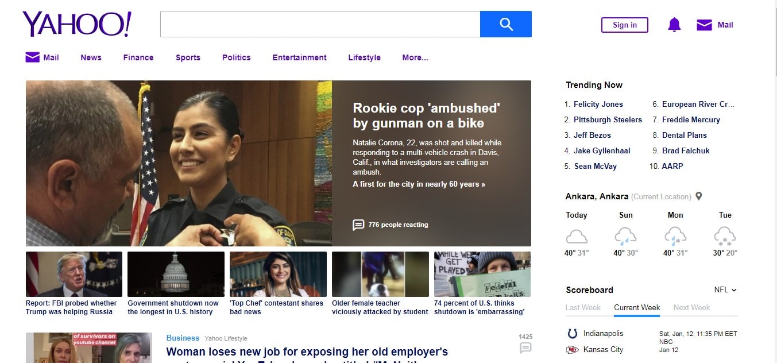Click the Sign in button
Image resolution: width=777 pixels, height=363 pixels.
625,25
